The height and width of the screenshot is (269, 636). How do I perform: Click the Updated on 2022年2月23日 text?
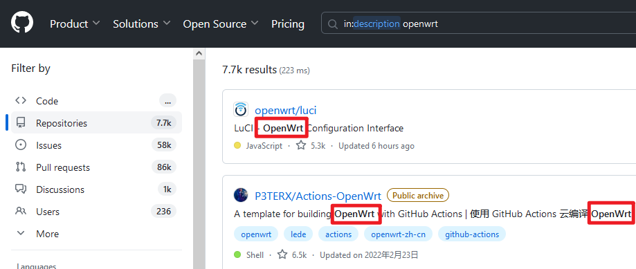[x=369, y=255]
